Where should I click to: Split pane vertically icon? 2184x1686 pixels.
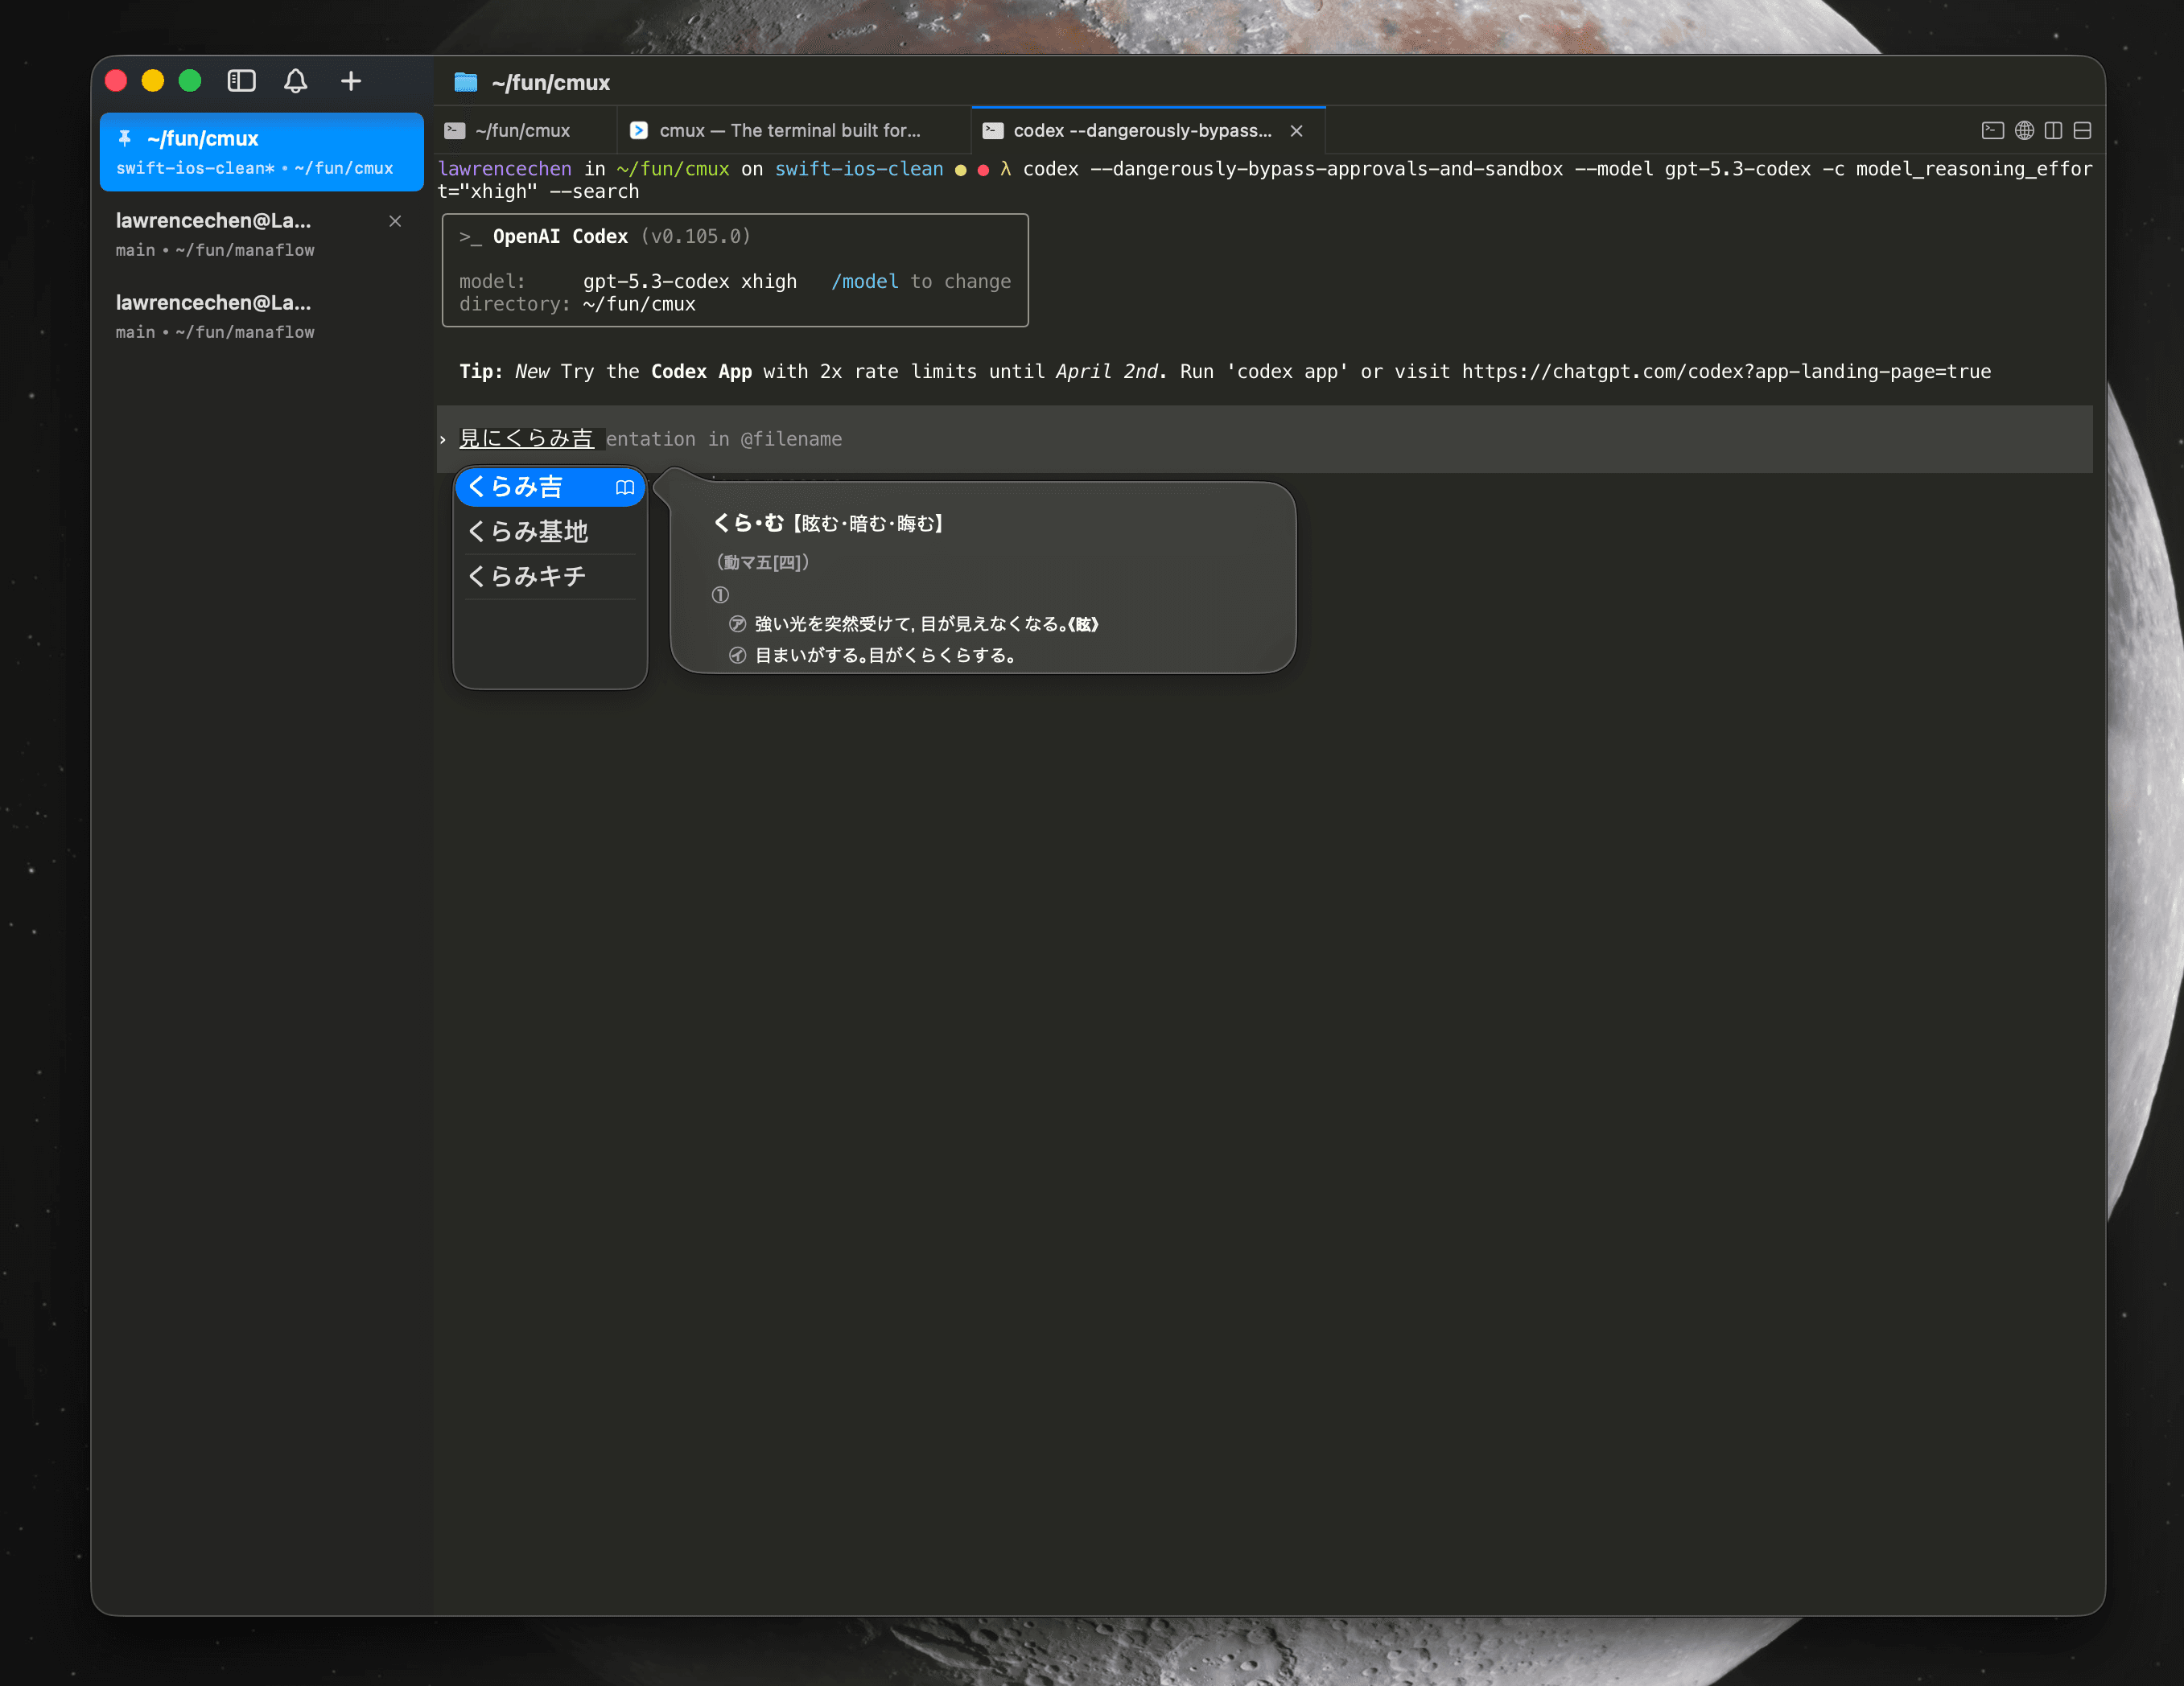[x=2053, y=131]
